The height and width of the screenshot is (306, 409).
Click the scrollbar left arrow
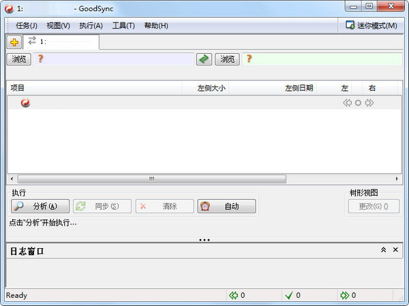tap(12, 179)
